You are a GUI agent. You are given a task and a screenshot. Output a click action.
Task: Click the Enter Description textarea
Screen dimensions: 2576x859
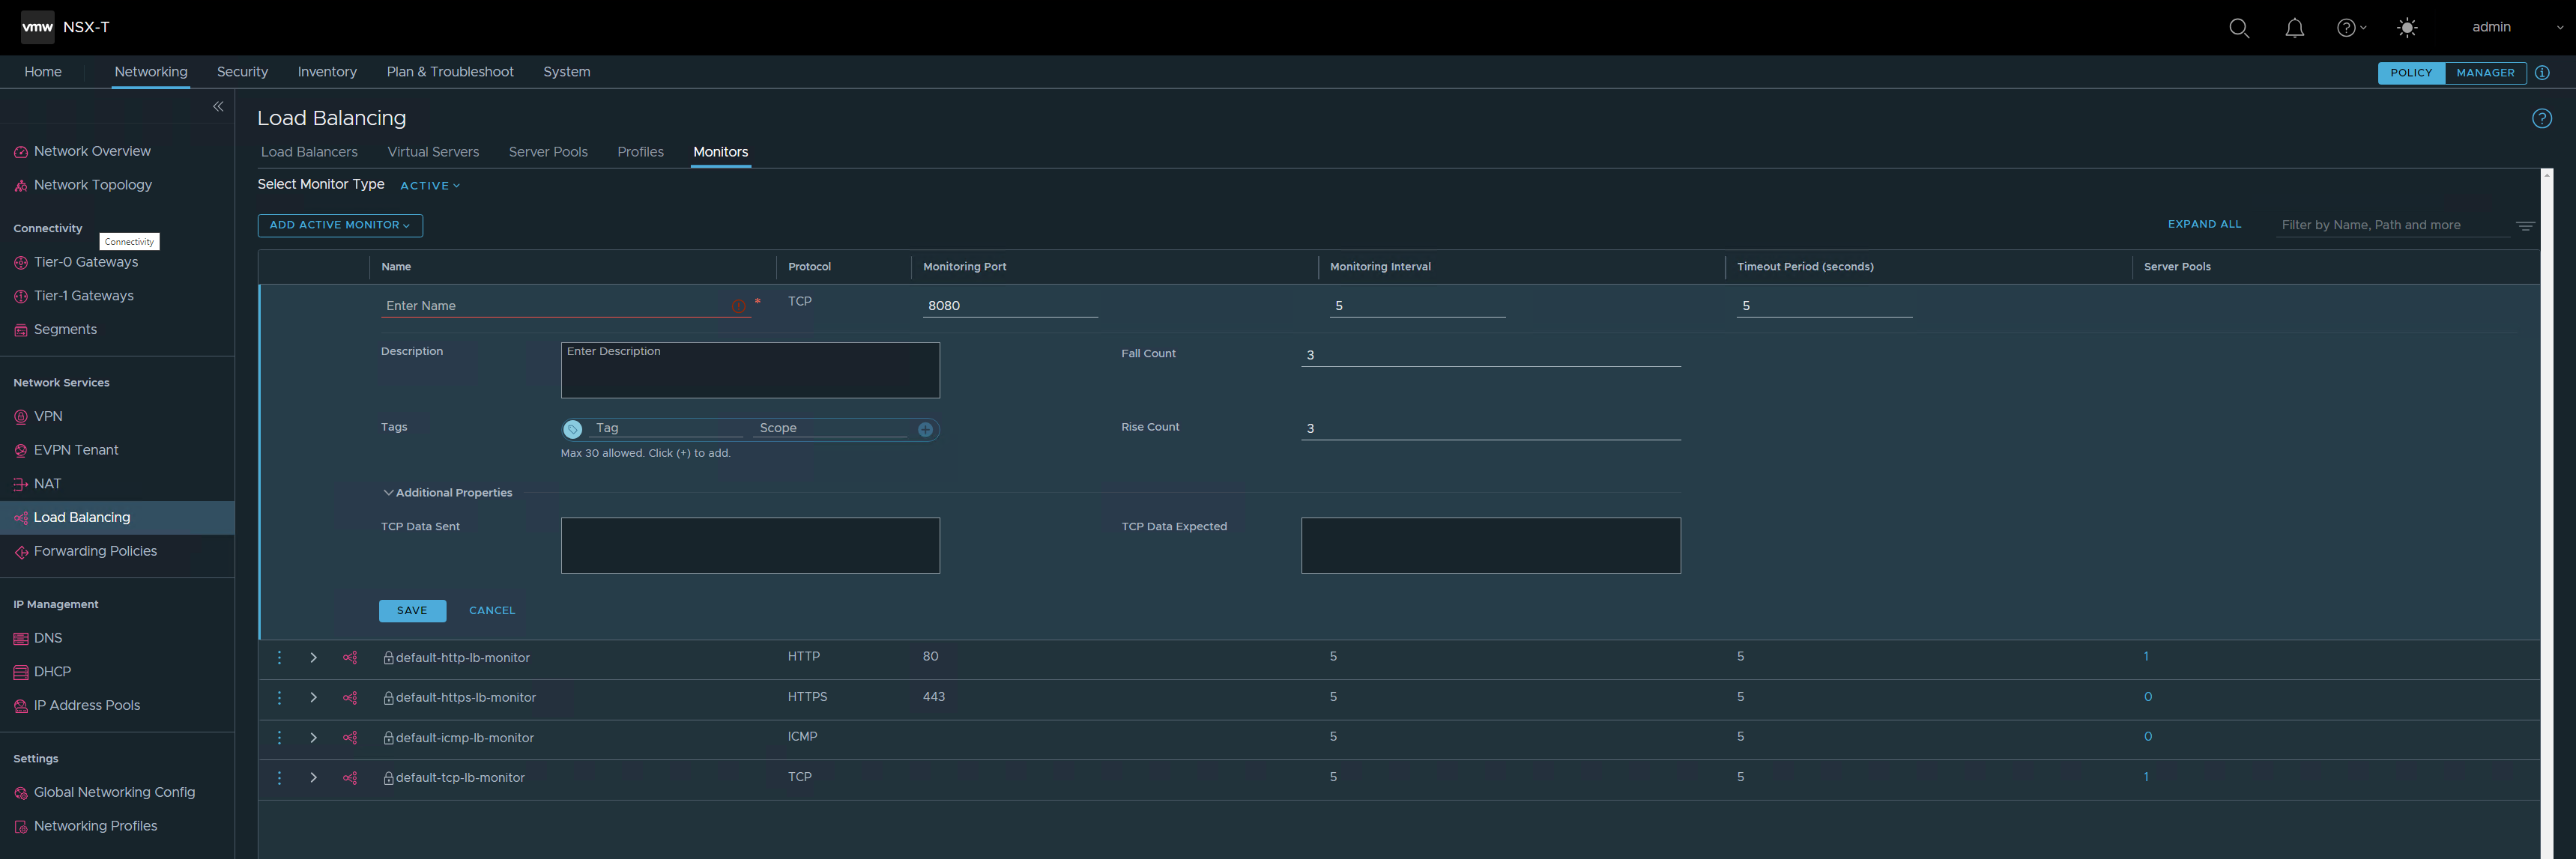(x=750, y=371)
